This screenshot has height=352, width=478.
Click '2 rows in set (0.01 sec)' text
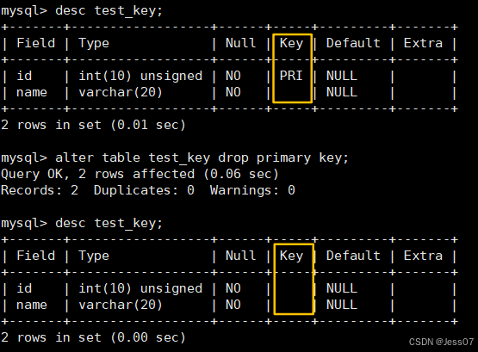(93, 125)
